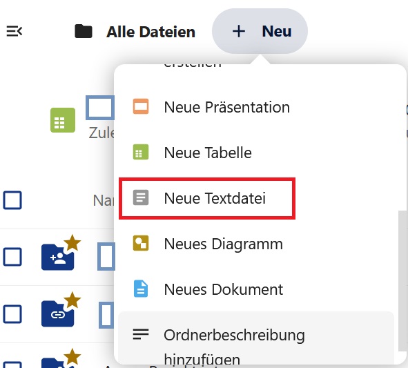This screenshot has height=368, width=408.
Task: Collapse the navigation sidebar toggle icon
Action: (14, 31)
